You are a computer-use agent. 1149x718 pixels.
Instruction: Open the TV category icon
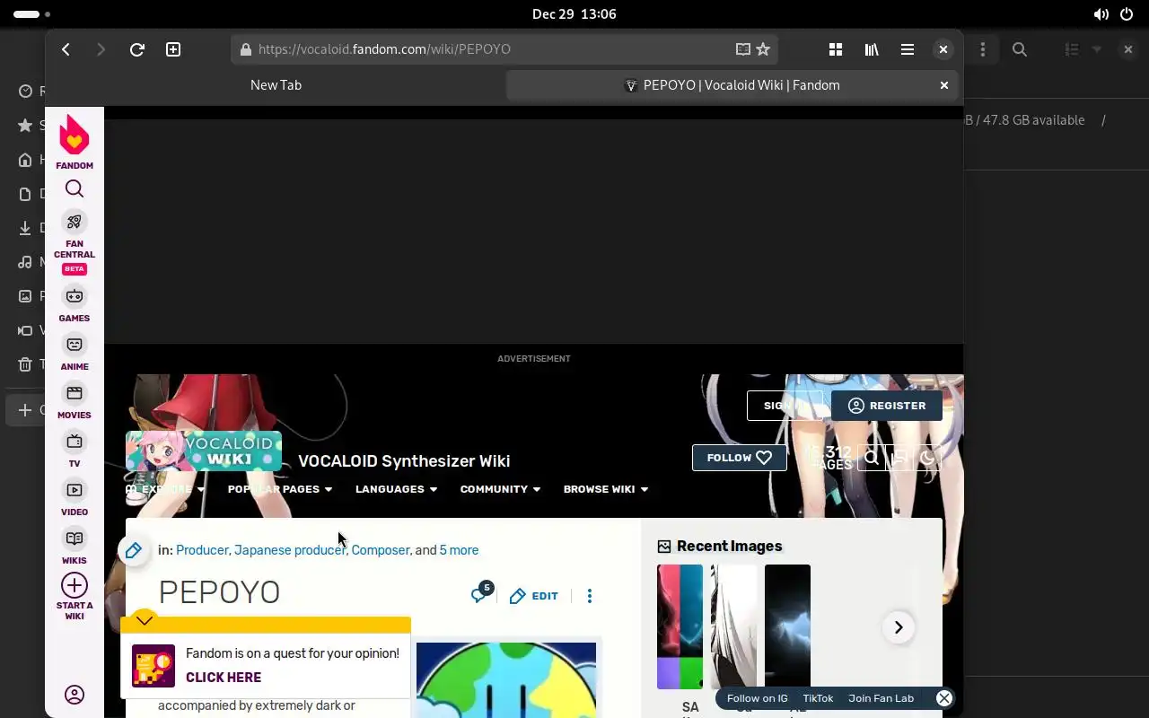point(75,442)
